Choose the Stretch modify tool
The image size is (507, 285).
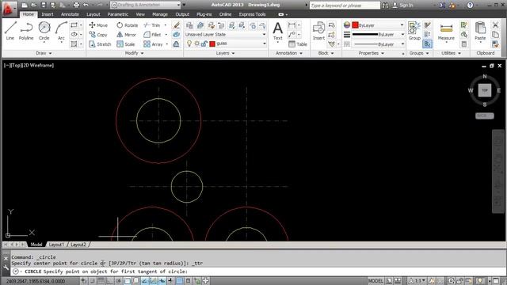tap(100, 44)
